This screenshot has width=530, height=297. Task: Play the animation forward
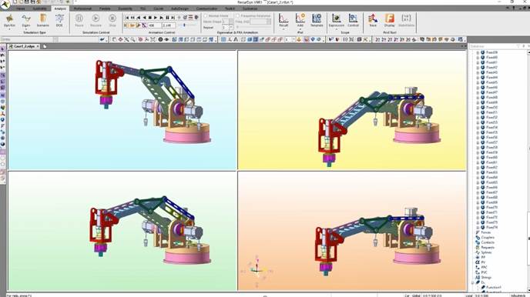pos(156,17)
